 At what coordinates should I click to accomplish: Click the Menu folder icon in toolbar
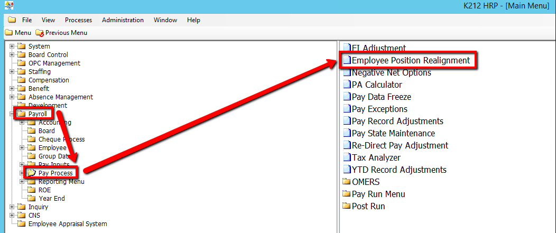[8, 33]
